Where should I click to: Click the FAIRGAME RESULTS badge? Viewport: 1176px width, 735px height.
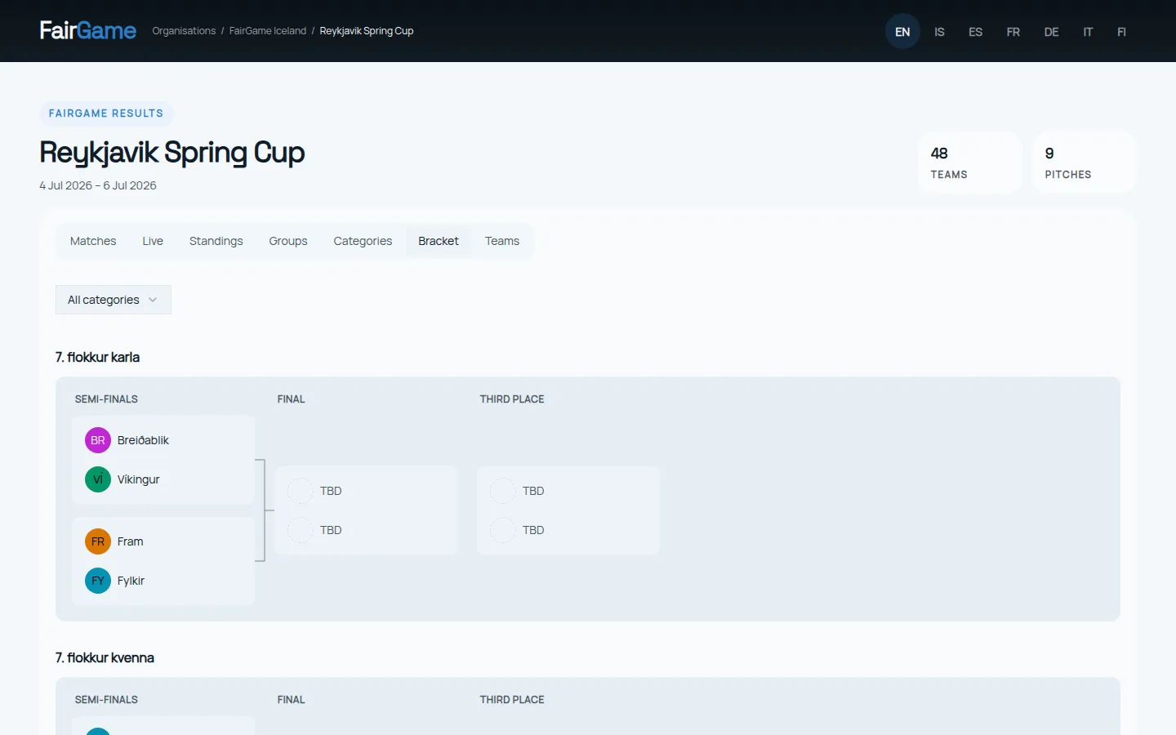tap(106, 114)
